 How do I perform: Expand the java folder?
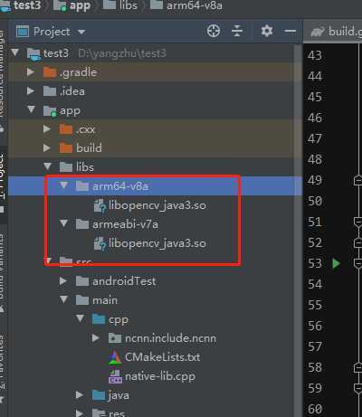tap(80, 394)
